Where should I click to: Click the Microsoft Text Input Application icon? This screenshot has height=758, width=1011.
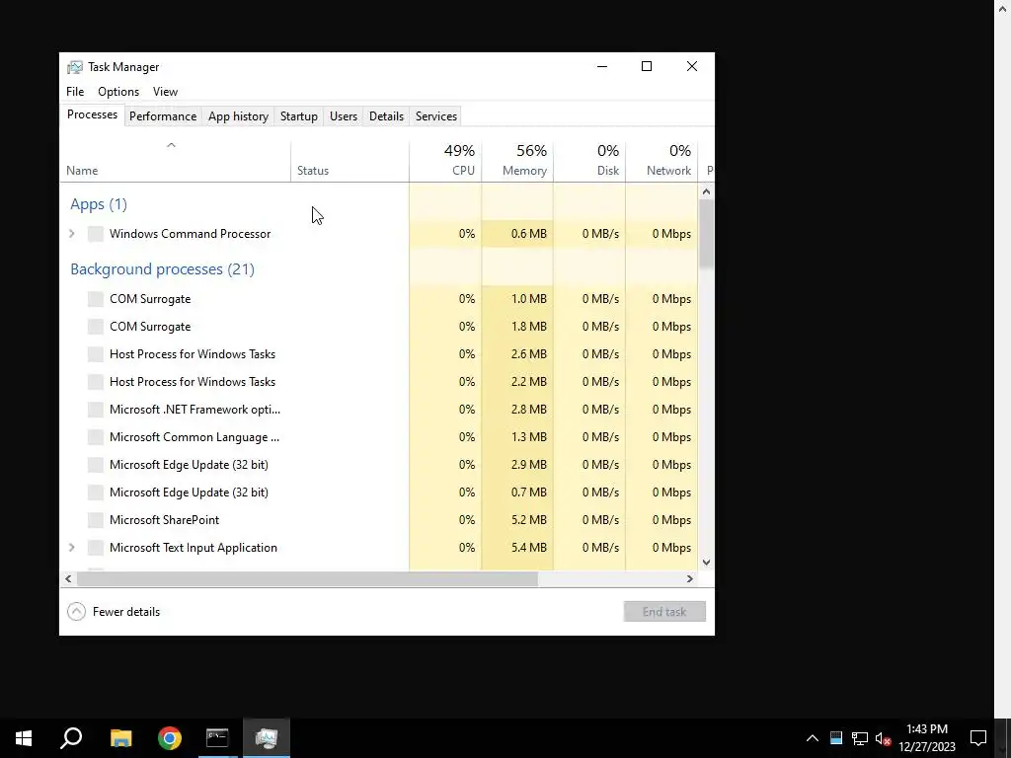[x=96, y=548]
